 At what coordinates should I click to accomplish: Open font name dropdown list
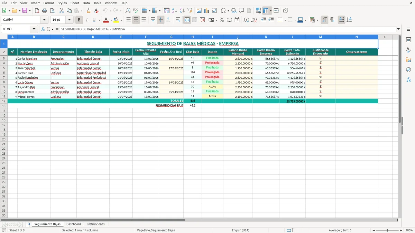(44, 20)
